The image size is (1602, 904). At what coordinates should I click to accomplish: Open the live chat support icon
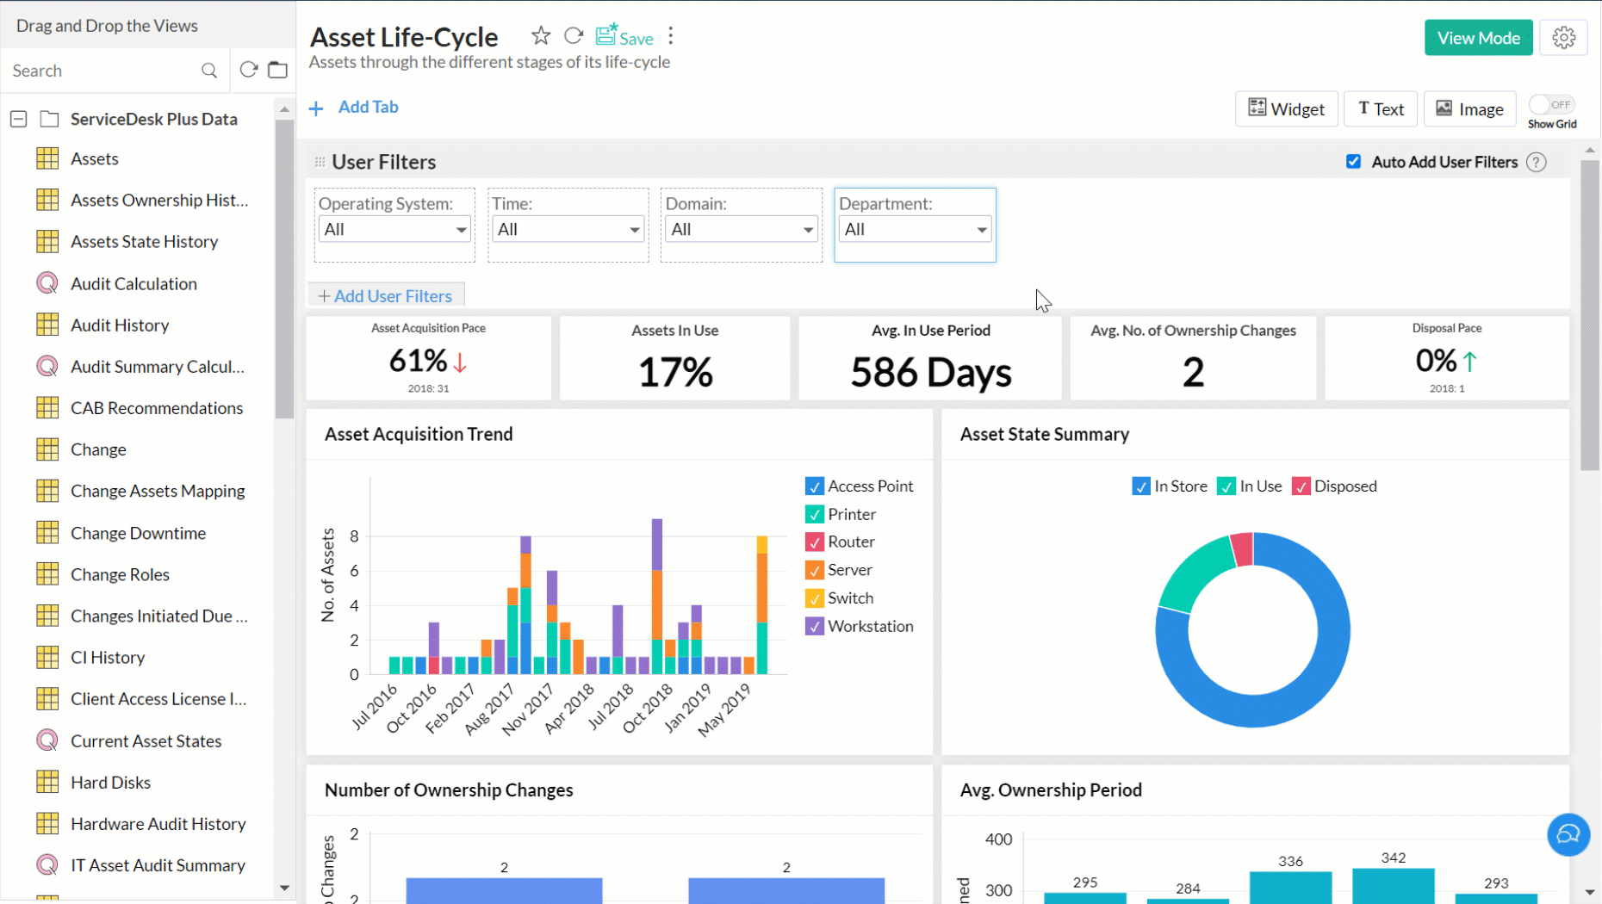pos(1568,834)
